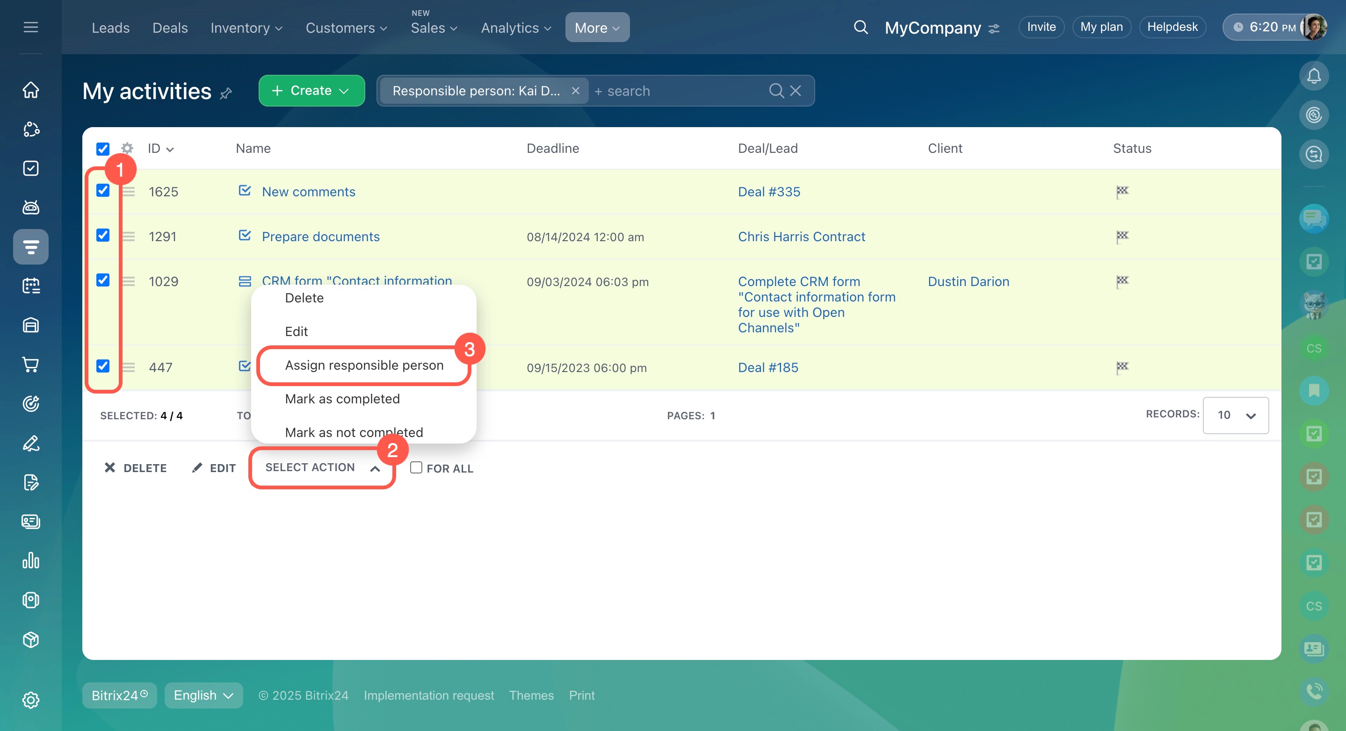Click the home icon in left sidebar
Viewport: 1346px width, 731px height.
pos(31,89)
